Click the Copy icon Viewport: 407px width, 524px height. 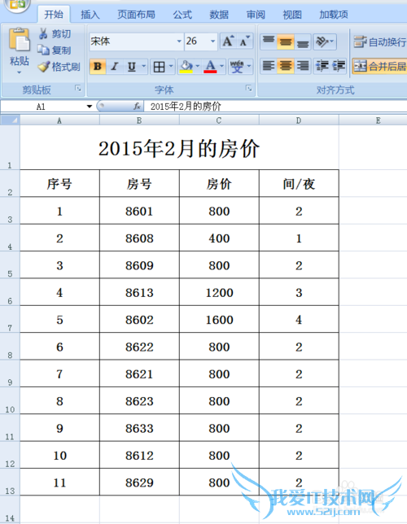43,50
